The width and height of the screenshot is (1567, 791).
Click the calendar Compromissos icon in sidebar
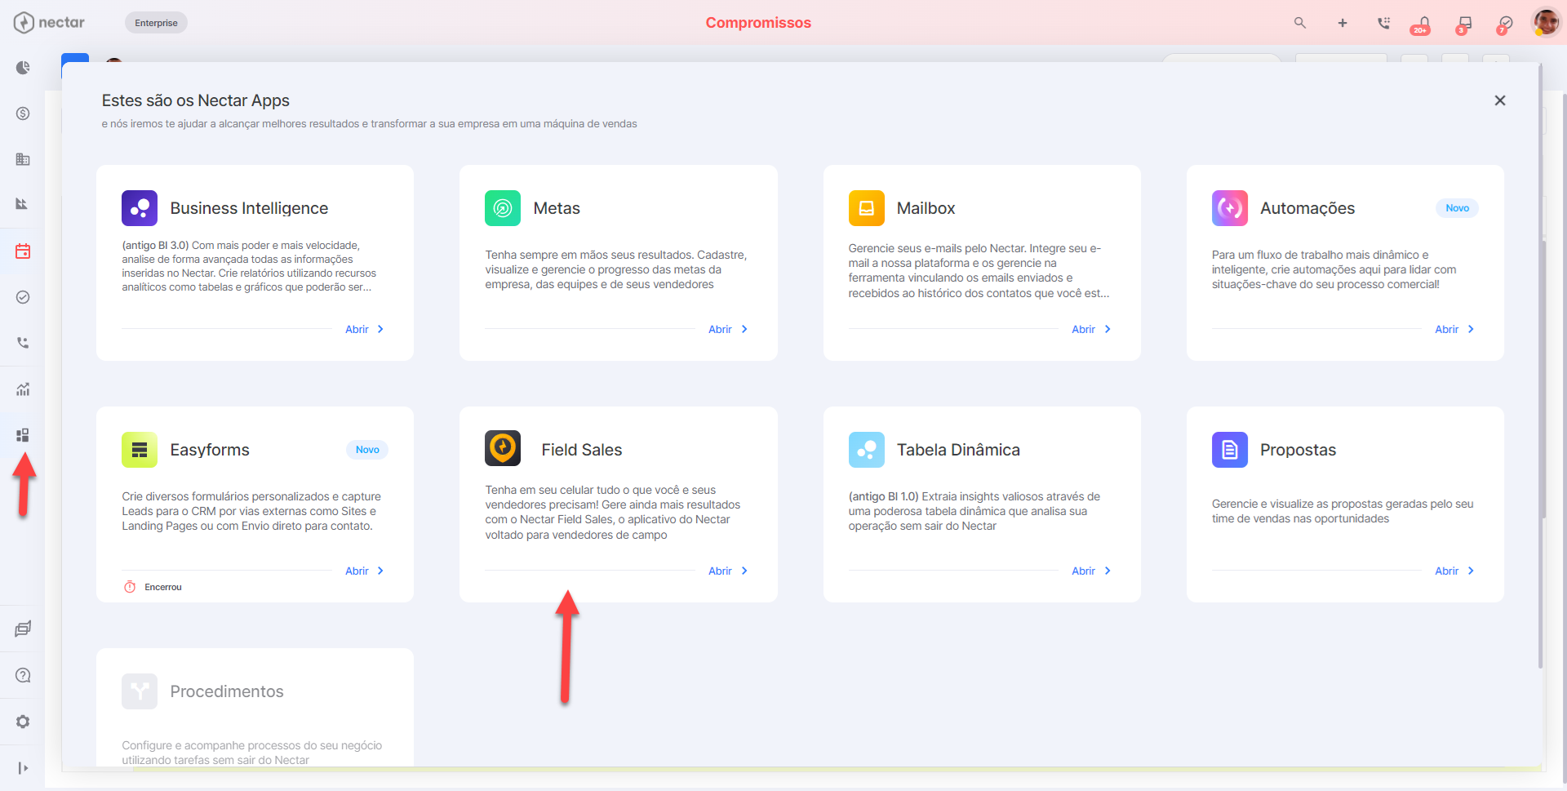click(x=23, y=251)
